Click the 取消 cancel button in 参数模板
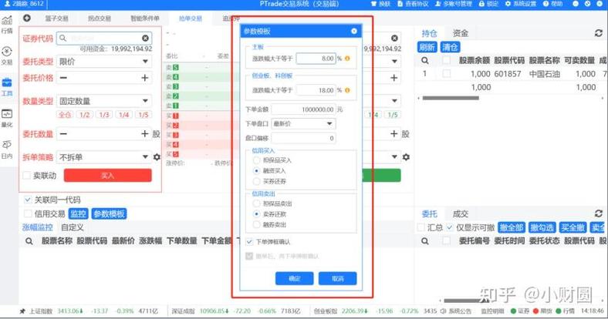 pos(338,278)
